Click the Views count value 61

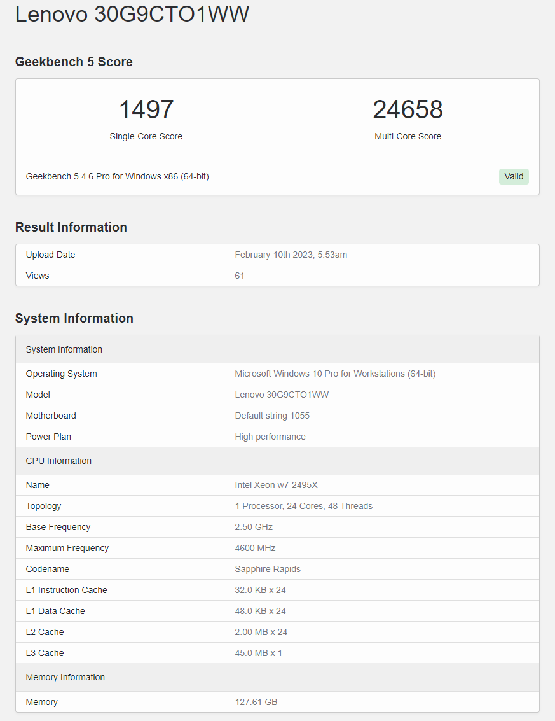tap(240, 276)
